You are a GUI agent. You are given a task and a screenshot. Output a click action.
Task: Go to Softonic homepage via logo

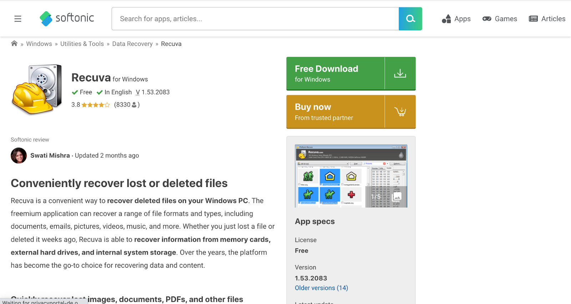[x=67, y=19]
